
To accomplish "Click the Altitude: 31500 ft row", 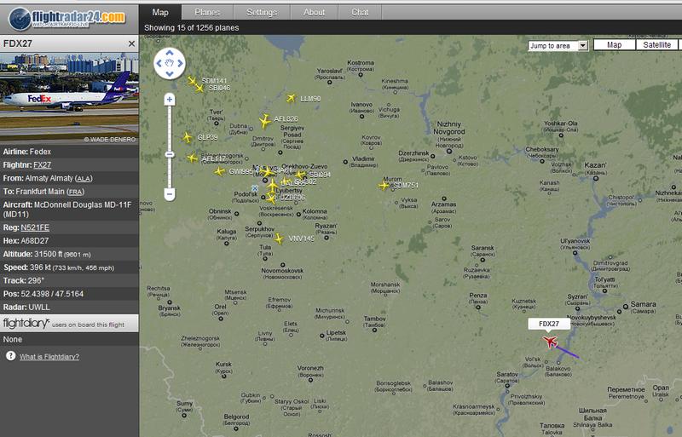I will pos(70,255).
